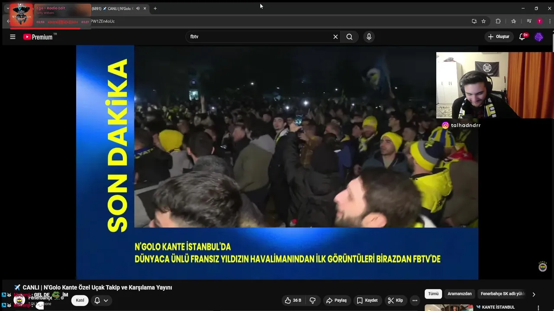Dislike the video
The height and width of the screenshot is (311, 554).
click(312, 300)
